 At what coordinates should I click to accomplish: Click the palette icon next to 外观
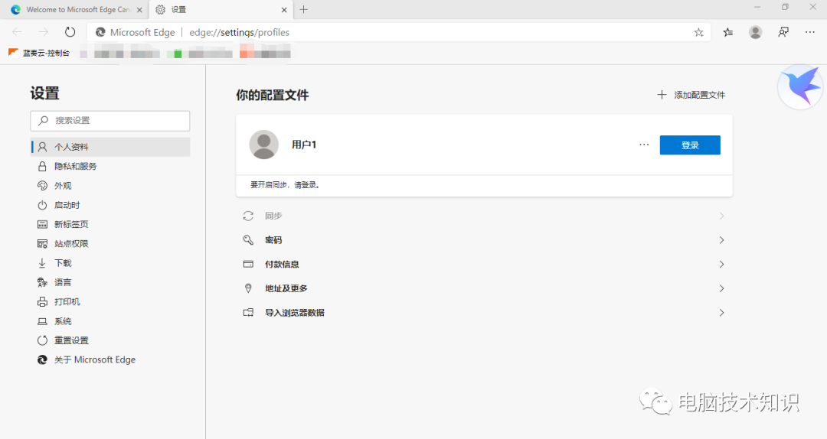coord(42,186)
